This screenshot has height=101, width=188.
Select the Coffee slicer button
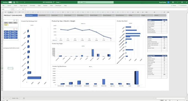(134, 15)
